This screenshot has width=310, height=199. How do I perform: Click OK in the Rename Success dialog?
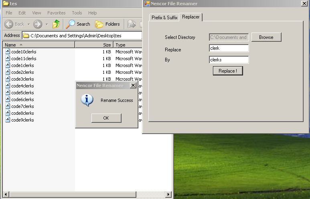(106, 118)
